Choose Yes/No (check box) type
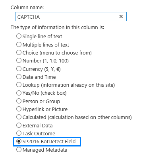The height and width of the screenshot is (162, 143). pyautogui.click(x=19, y=93)
